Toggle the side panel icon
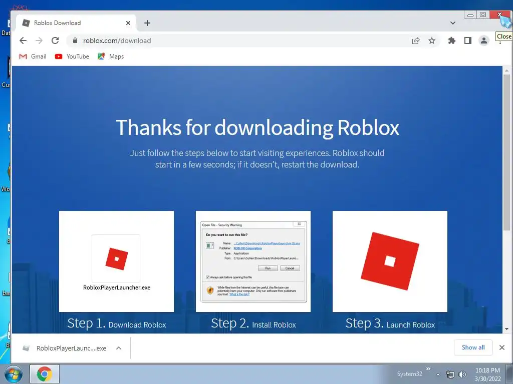This screenshot has height=384, width=513. tap(468, 40)
